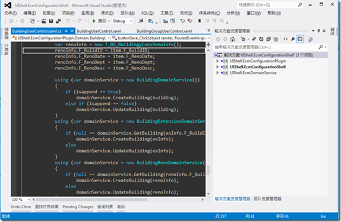
Task: Open the SQL(Q) menu
Action: pos(147,13)
